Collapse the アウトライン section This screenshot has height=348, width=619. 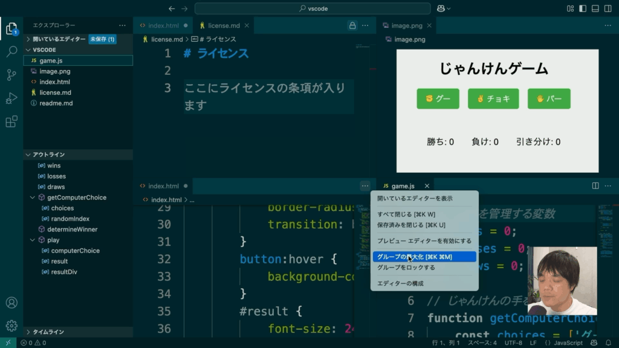tap(28, 155)
